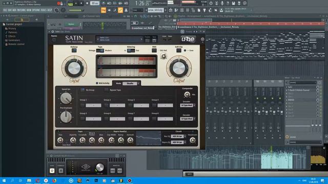Open Satin settings with the gear icon
The height and width of the screenshot is (184, 328).
coord(202,39)
